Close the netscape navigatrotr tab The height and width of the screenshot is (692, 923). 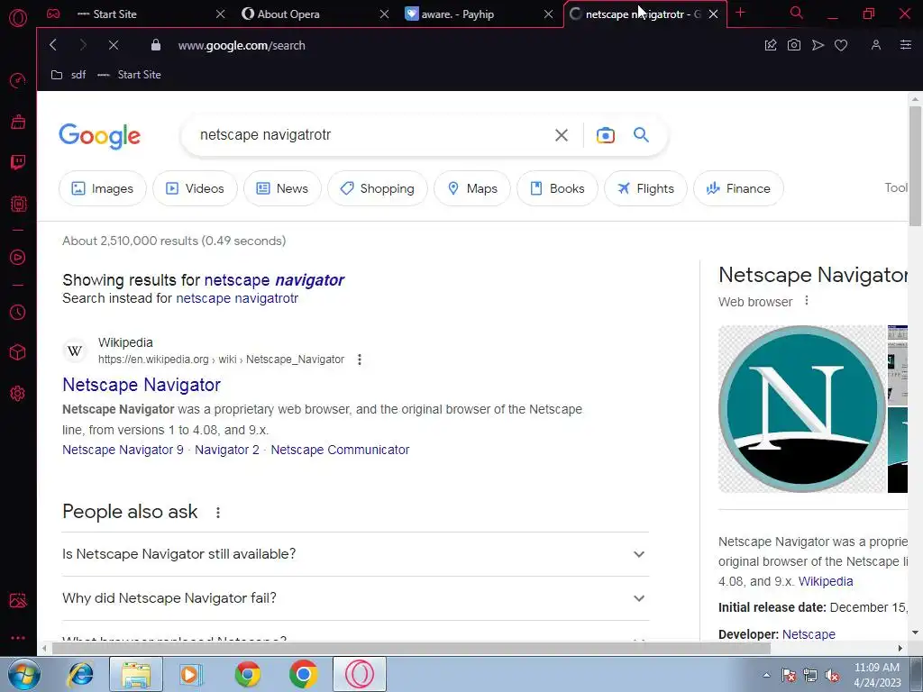pos(714,14)
